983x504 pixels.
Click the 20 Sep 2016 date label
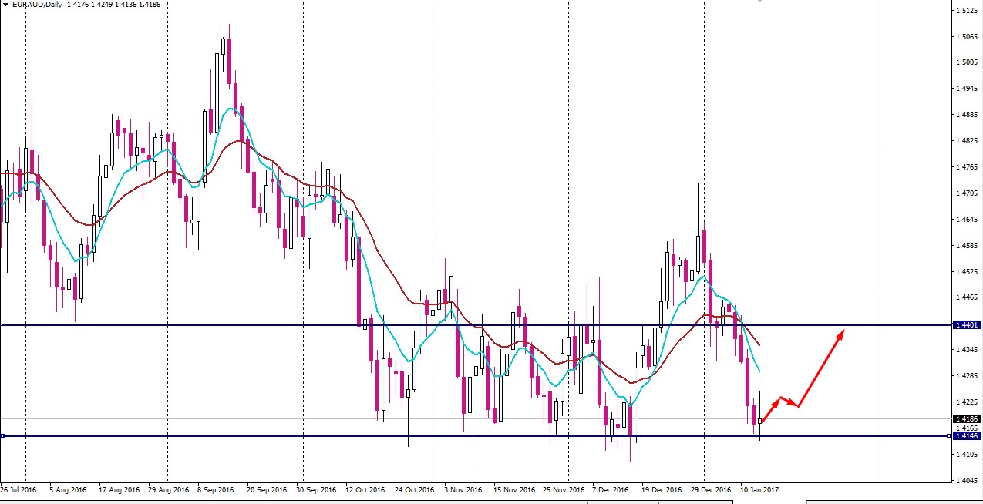click(267, 489)
